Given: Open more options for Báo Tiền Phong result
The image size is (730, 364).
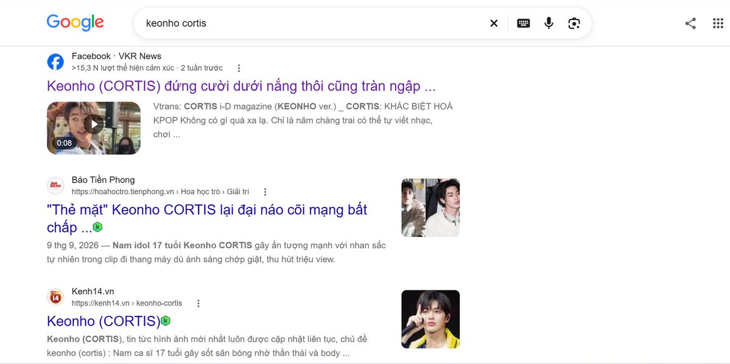Looking at the screenshot, I should click(x=265, y=192).
